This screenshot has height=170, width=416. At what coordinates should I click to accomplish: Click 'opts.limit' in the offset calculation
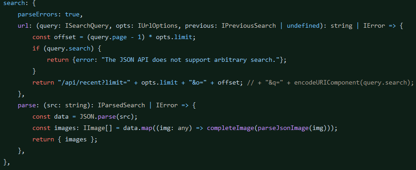pos(174,37)
